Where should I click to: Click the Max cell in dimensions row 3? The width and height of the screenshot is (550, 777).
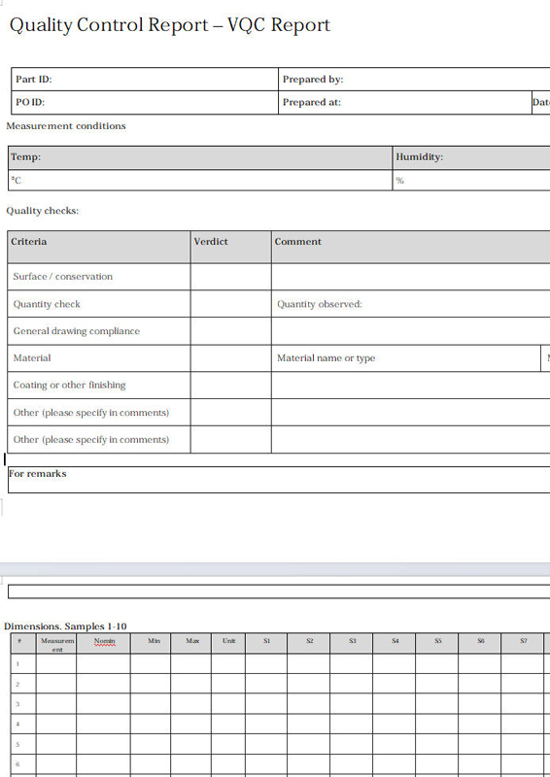190,703
